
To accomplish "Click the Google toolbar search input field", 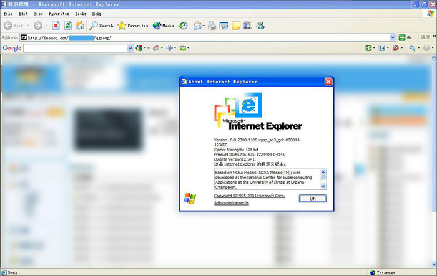I will coord(75,48).
